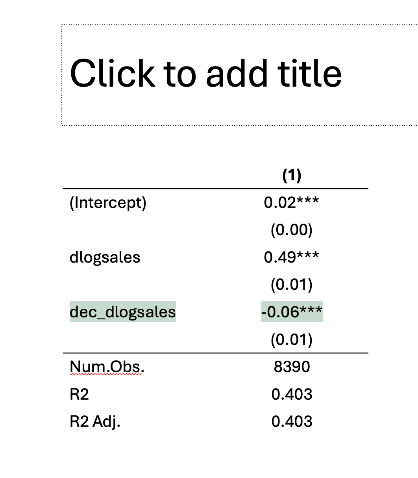The height and width of the screenshot is (478, 418).
Task: Select the 0.403 value in R2 Adj. row
Action: 292,422
